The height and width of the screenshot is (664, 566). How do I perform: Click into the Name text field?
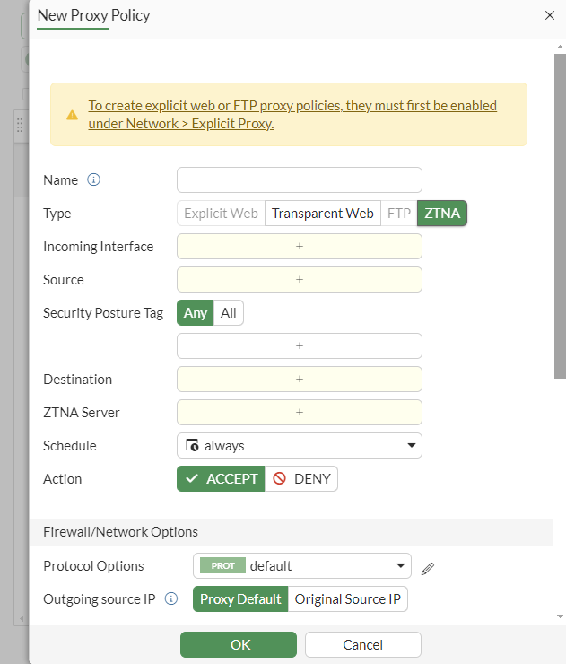300,180
